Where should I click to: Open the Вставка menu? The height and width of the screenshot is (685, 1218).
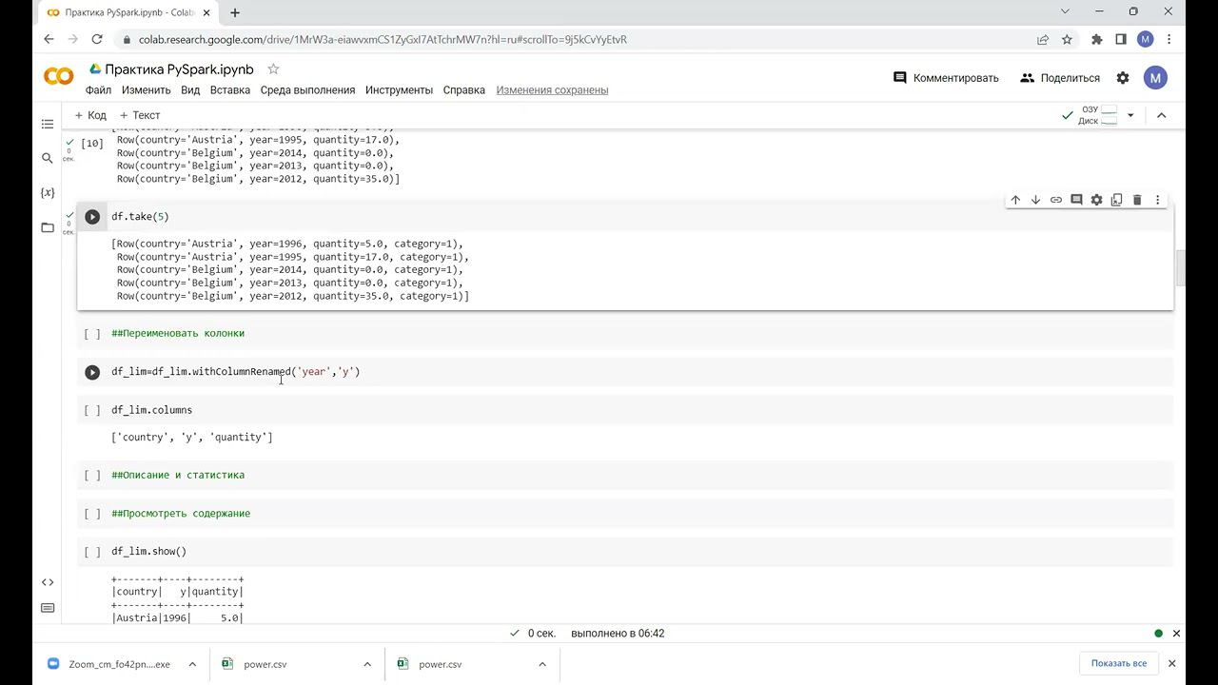tap(230, 90)
